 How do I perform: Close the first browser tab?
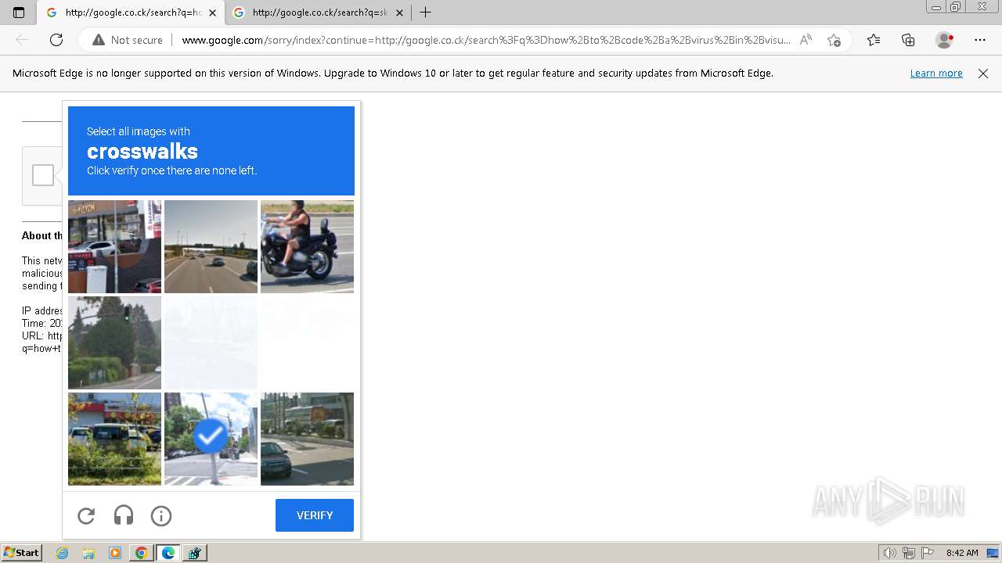coord(212,13)
